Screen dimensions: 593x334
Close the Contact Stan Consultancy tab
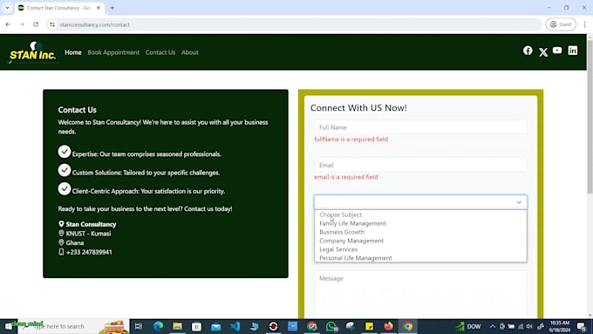coord(99,8)
